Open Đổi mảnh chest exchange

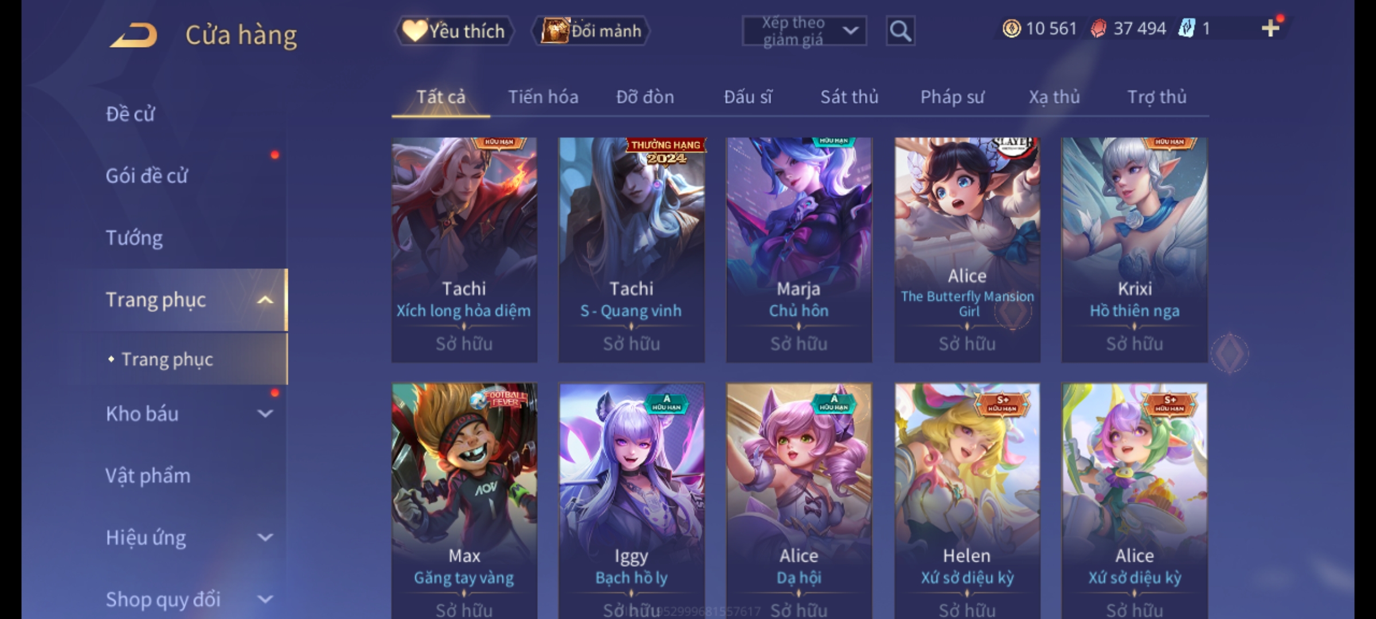591,31
